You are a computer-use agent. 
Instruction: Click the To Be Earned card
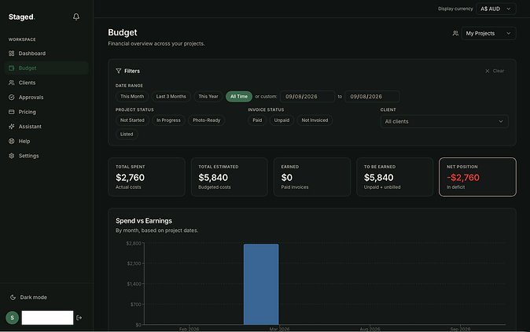pos(395,177)
